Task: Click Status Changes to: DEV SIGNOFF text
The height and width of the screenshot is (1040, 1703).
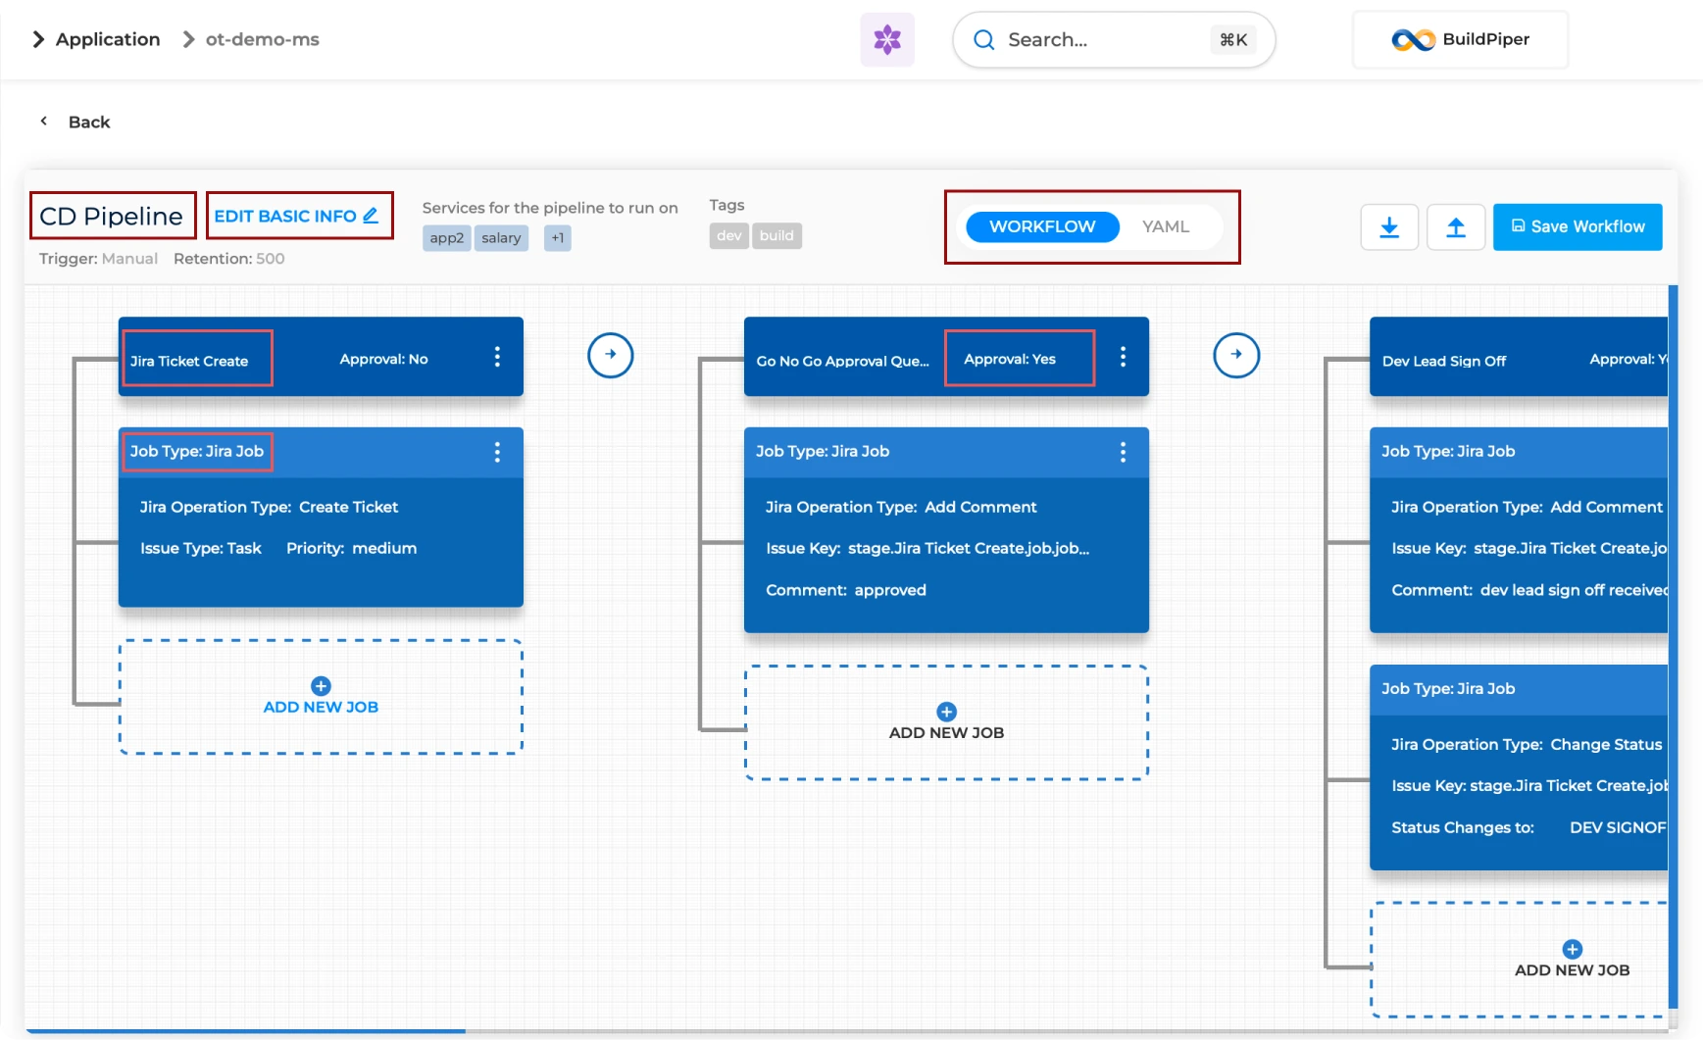Action: click(x=1529, y=827)
